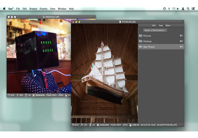Open the Frames menu

[44, 9]
